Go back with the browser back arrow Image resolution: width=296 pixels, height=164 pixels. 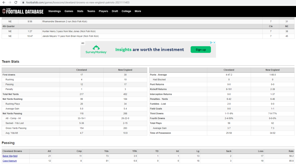(4, 2)
